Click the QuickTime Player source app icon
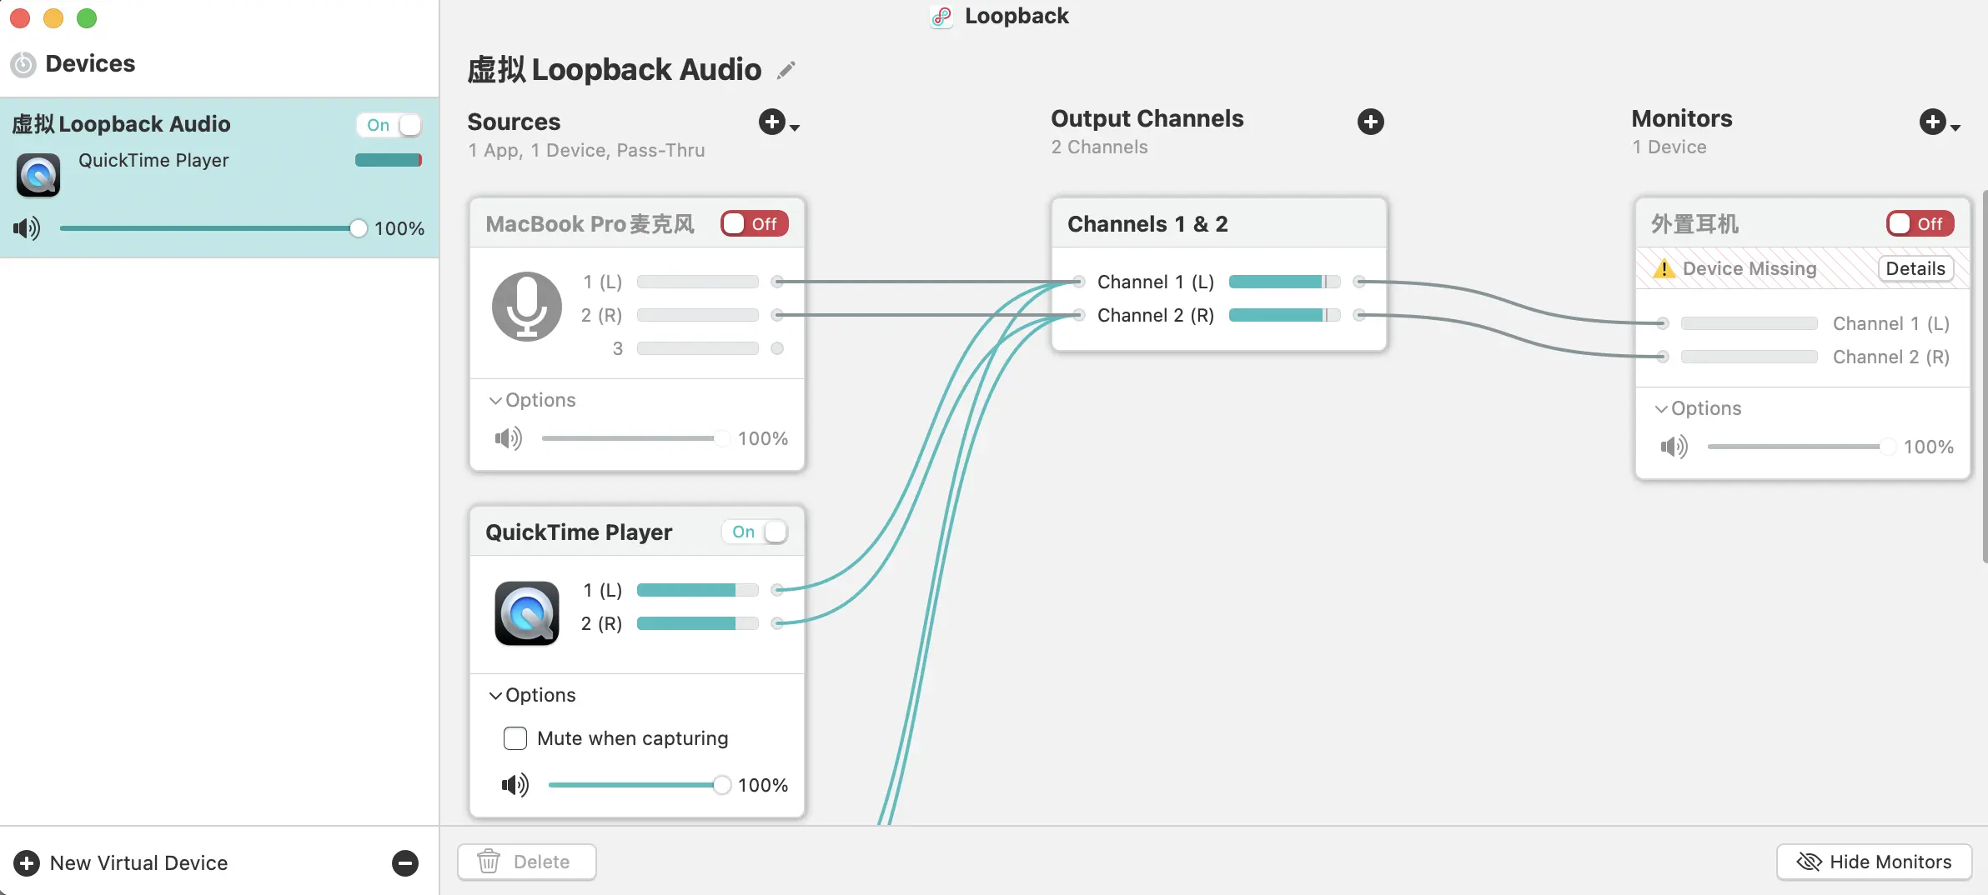1988x895 pixels. pyautogui.click(x=527, y=613)
